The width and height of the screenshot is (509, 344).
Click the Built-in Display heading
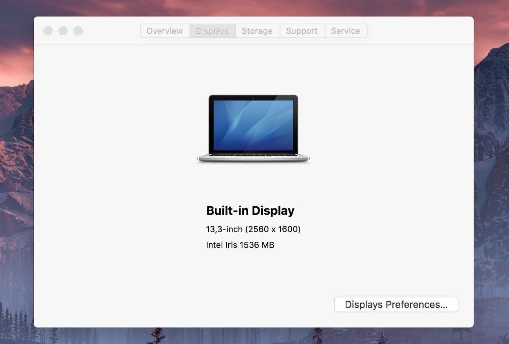coord(250,210)
